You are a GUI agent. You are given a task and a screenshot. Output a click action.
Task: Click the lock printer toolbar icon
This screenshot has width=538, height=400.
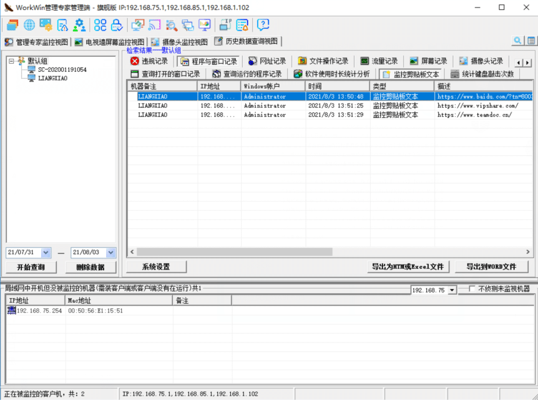click(x=117, y=25)
